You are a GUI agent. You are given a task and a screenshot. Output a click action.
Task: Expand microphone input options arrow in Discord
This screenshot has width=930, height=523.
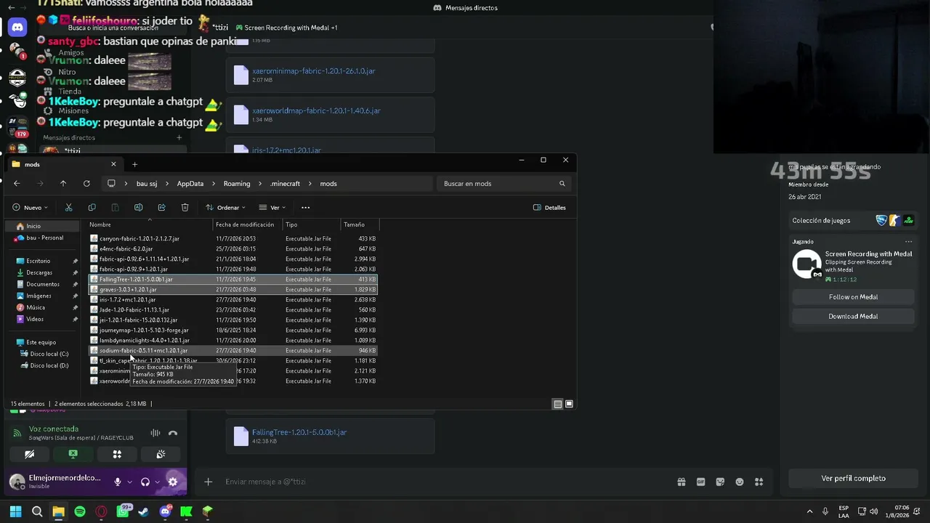tap(129, 482)
